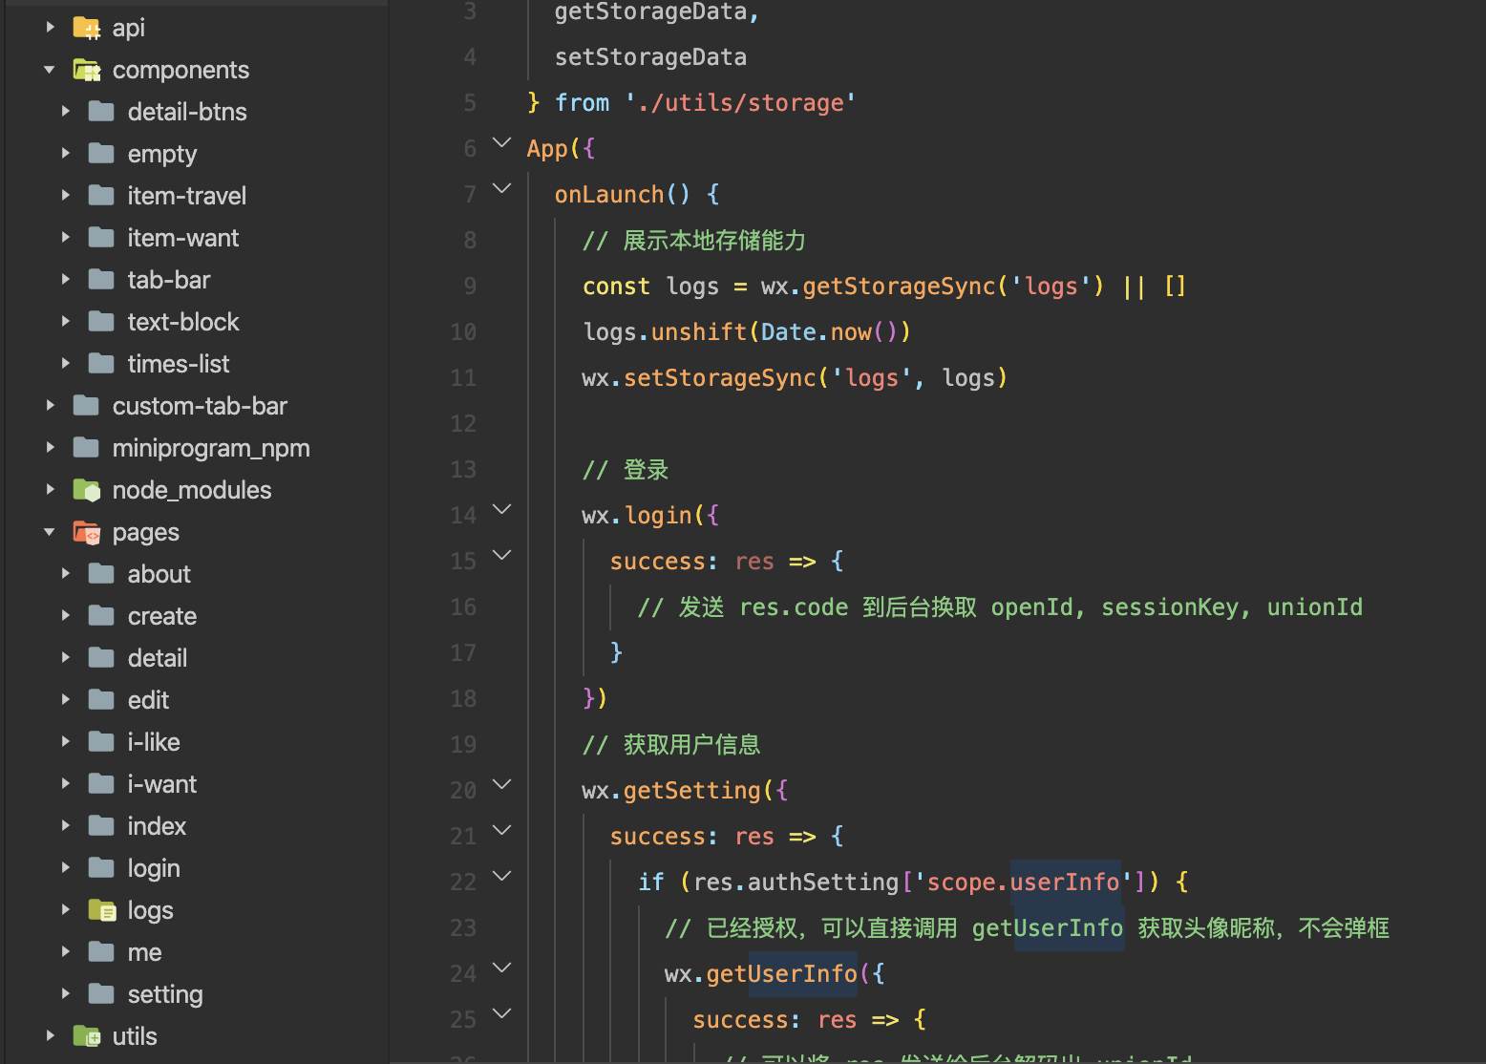Open the custom-tab-bar folder label

pyautogui.click(x=200, y=406)
